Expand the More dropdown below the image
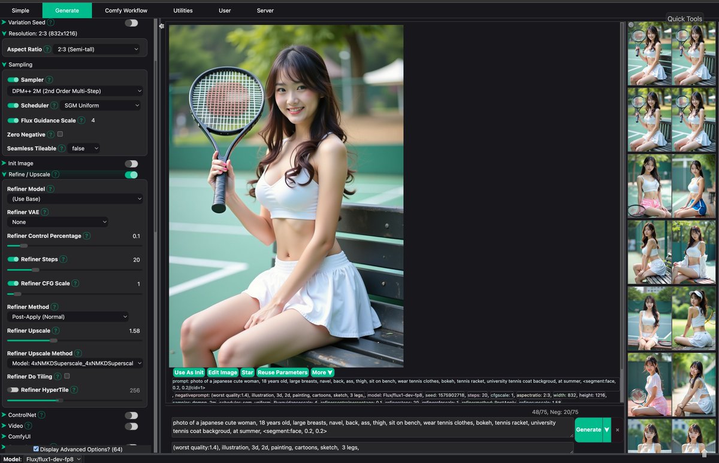Image resolution: width=719 pixels, height=463 pixels. pos(322,372)
